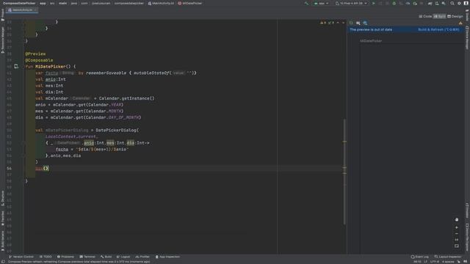
Task: Open IDE settings gear icon
Action: click(x=459, y=3)
